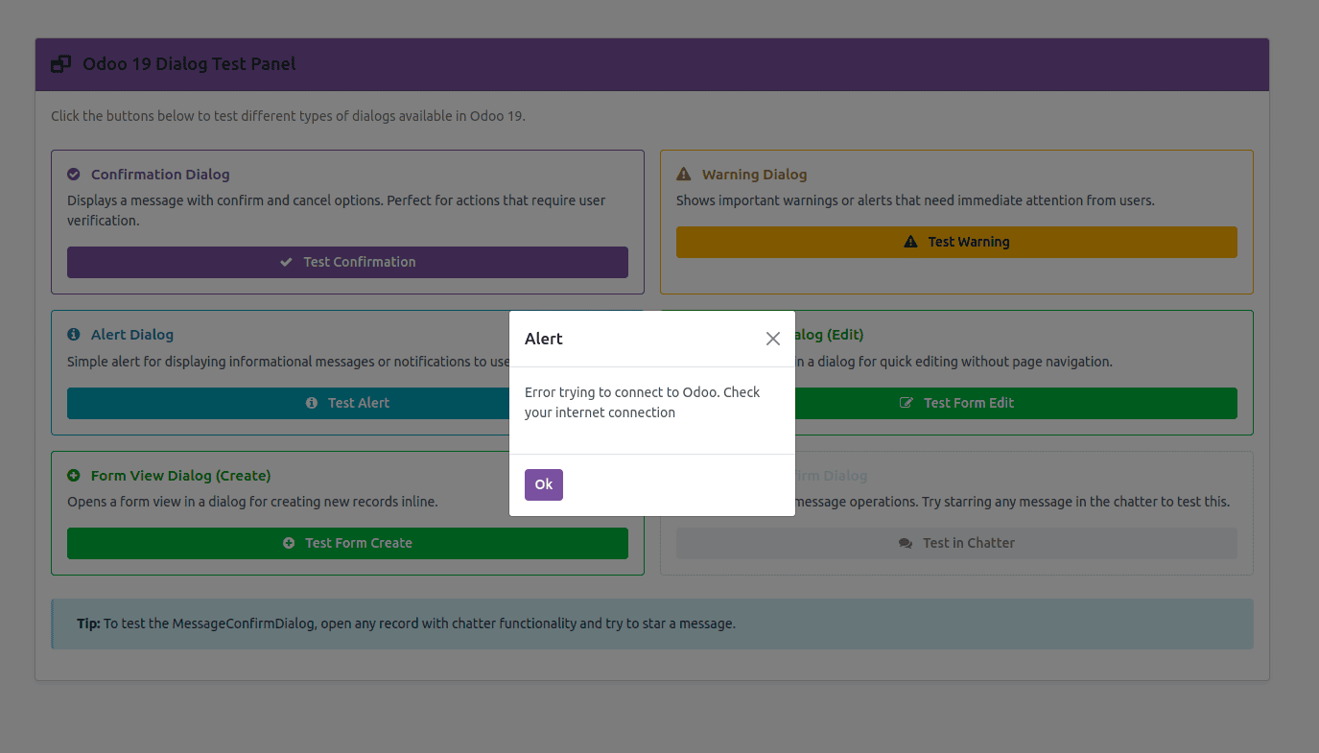The width and height of the screenshot is (1319, 753).
Task: Click the checkmark icon inside Test Confirmation button
Action: click(x=286, y=261)
